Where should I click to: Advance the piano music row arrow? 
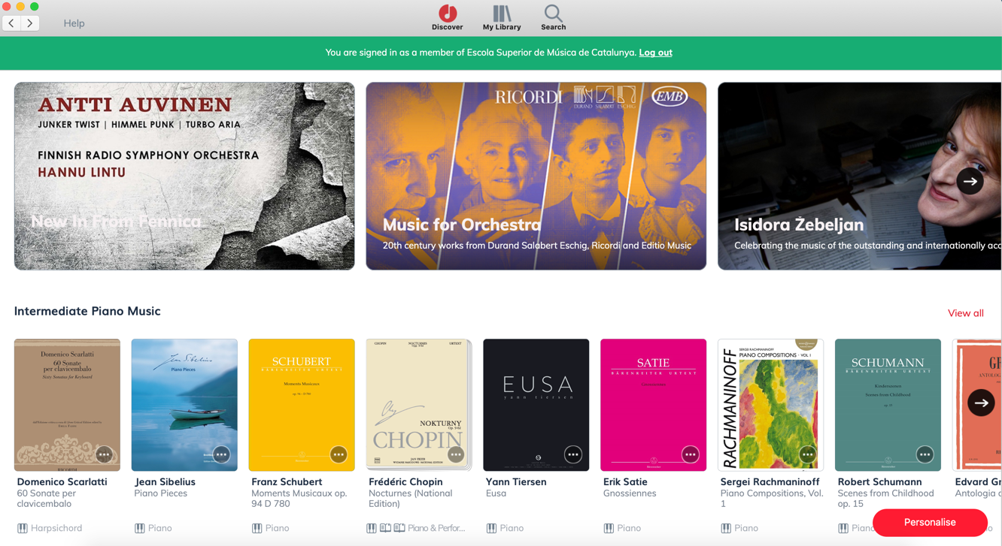click(981, 403)
